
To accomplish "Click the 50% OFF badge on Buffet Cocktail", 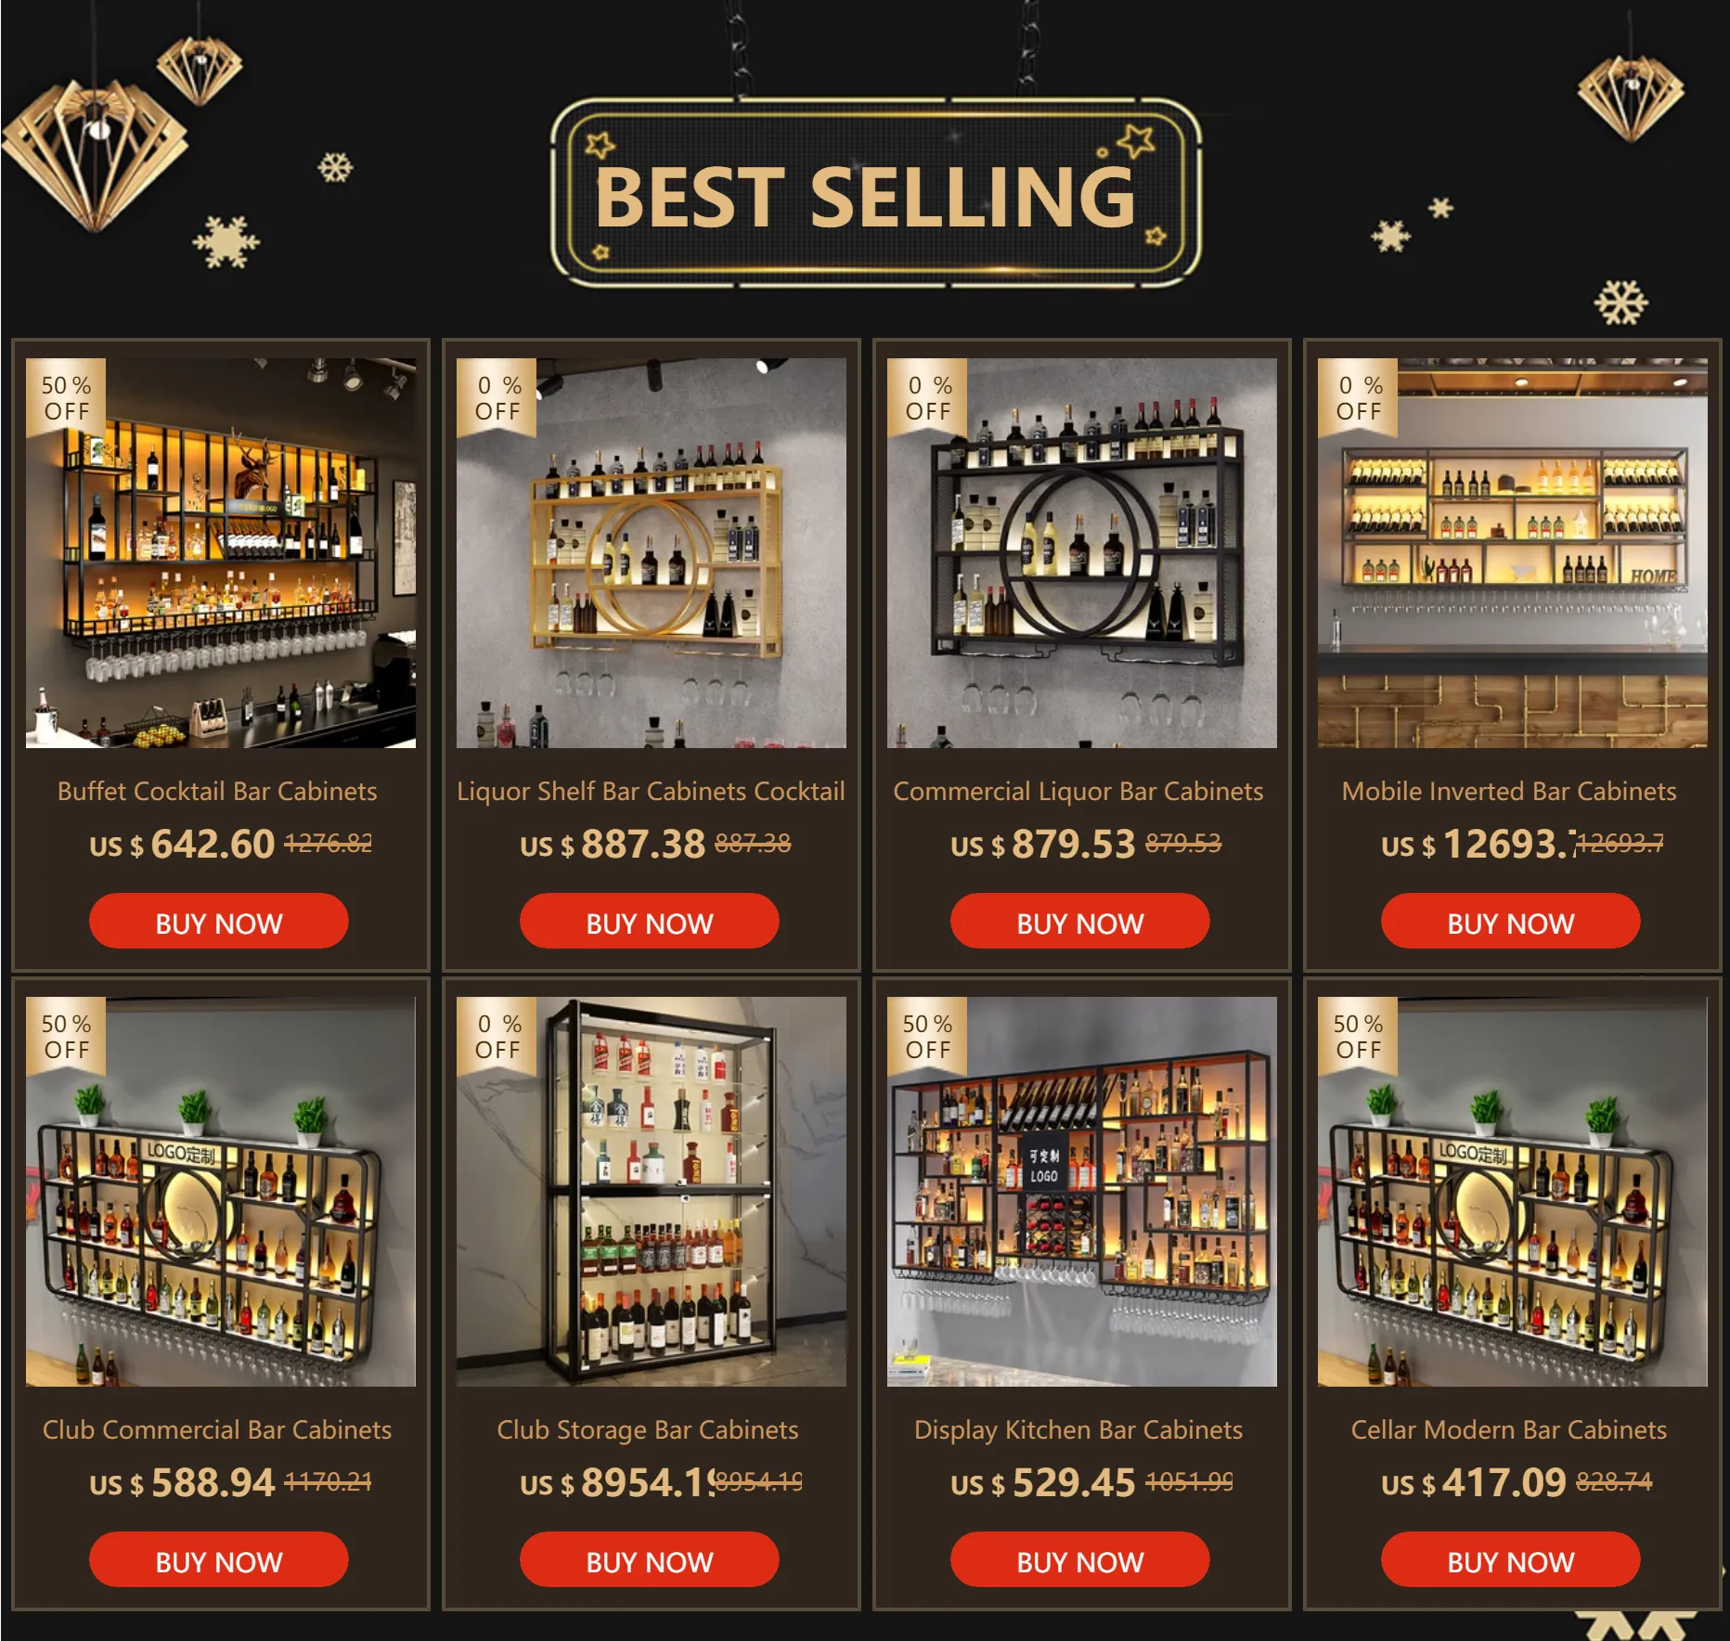I will [x=66, y=397].
